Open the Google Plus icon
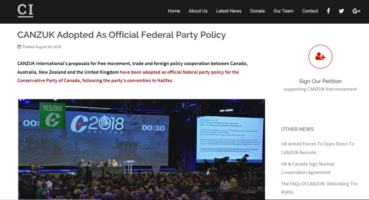Screen dimensions: 369x200 pyautogui.click(x=356, y=11)
